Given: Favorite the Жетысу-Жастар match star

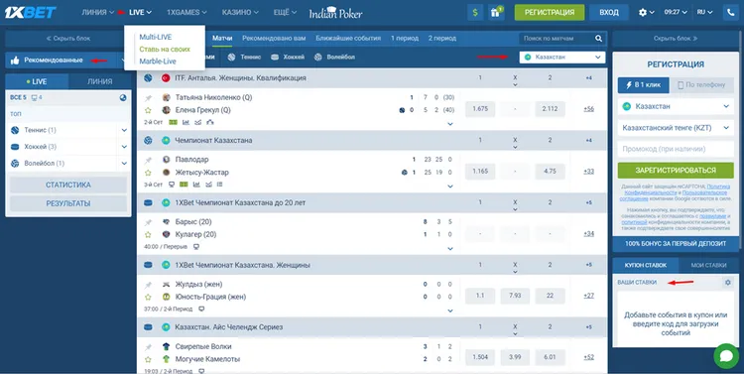Looking at the screenshot, I should 148,173.
